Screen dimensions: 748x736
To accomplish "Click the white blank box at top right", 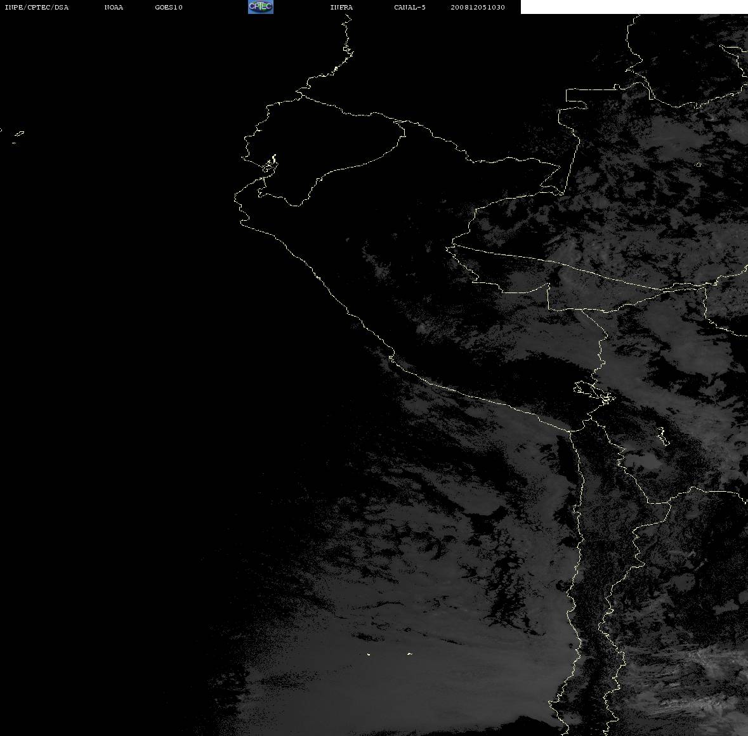I will tap(634, 7).
